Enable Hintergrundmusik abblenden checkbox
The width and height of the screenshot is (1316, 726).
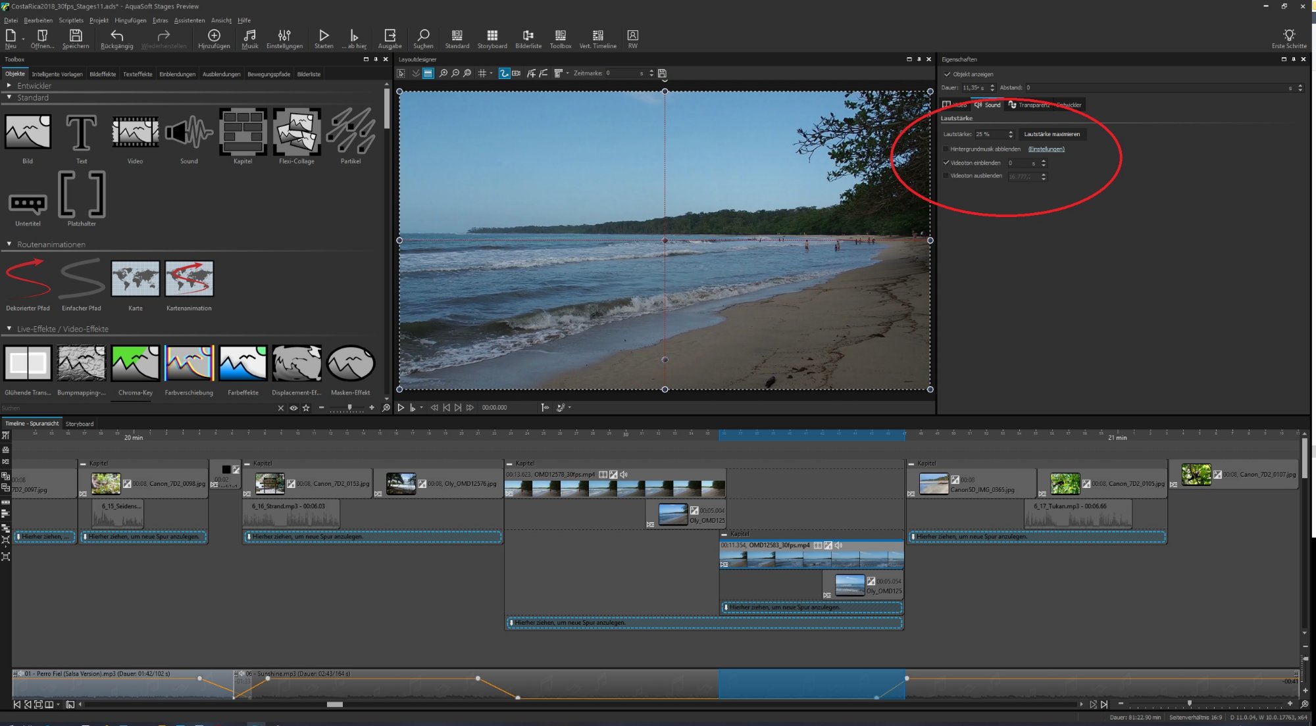tap(946, 149)
